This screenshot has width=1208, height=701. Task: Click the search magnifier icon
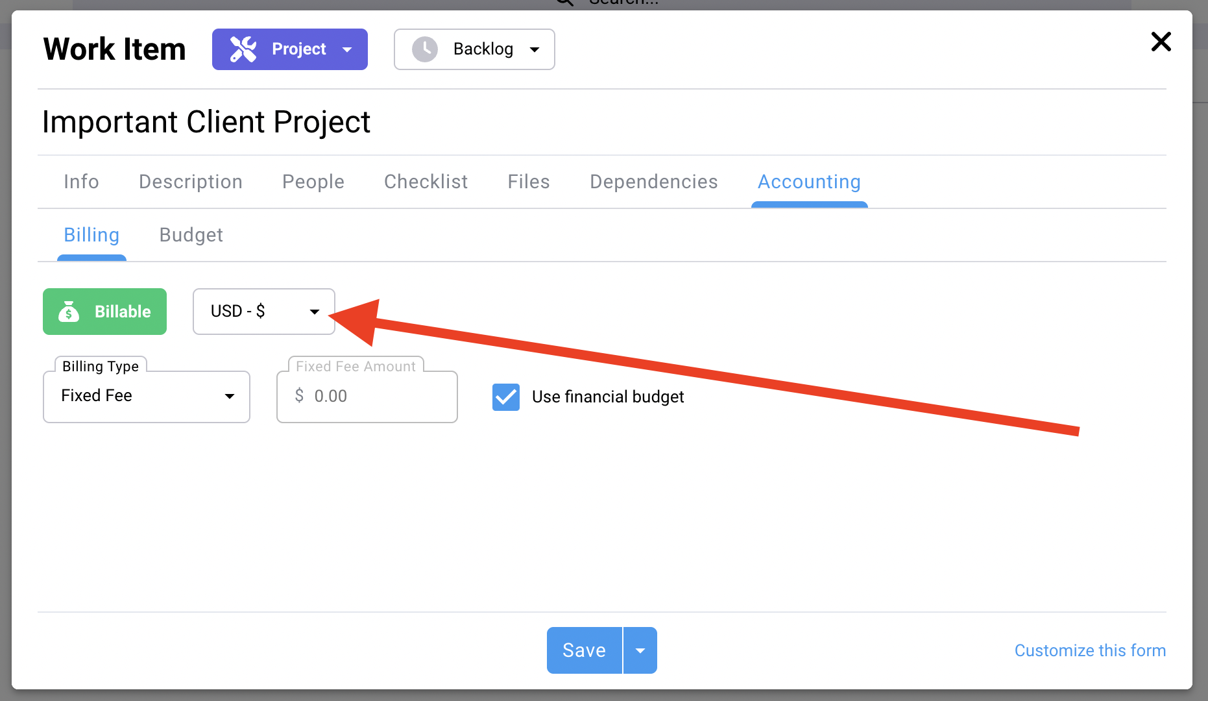(x=565, y=3)
